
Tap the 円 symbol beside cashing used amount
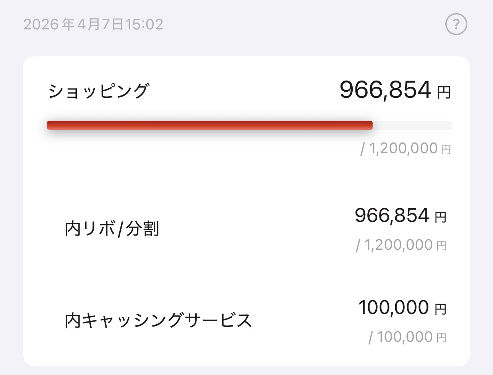click(x=441, y=309)
